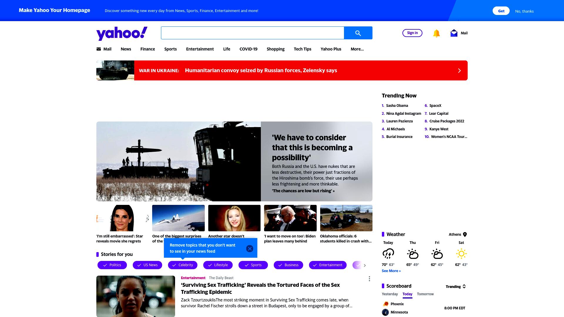Click Thursday's partly cloudy weather icon
This screenshot has width=564, height=317.
pyautogui.click(x=413, y=254)
